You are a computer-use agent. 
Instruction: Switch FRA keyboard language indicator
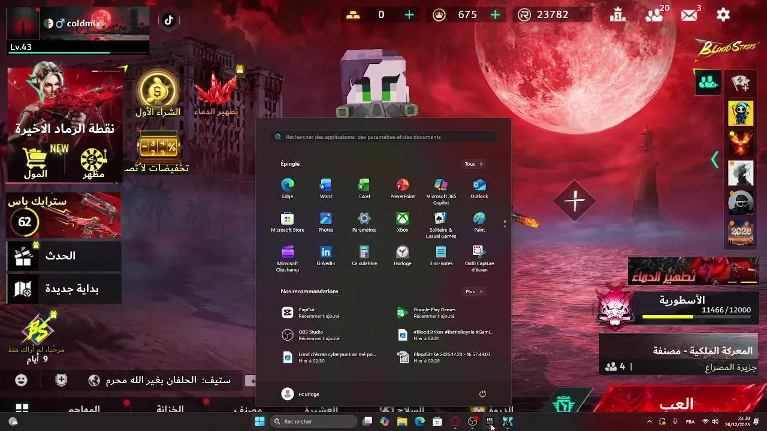pos(690,421)
